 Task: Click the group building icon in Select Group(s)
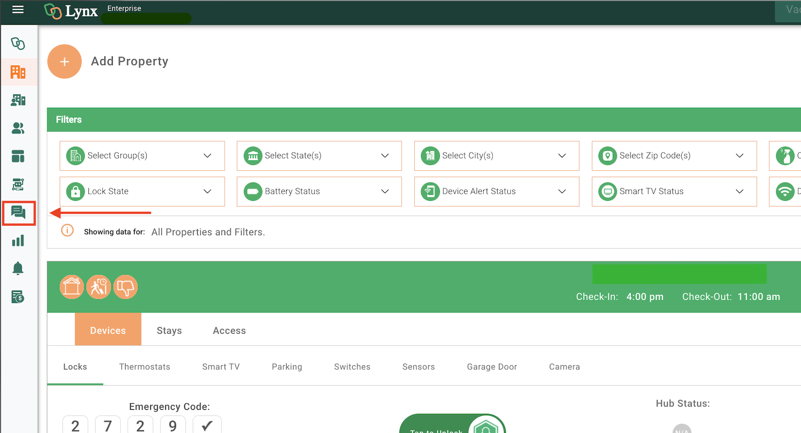tap(75, 156)
